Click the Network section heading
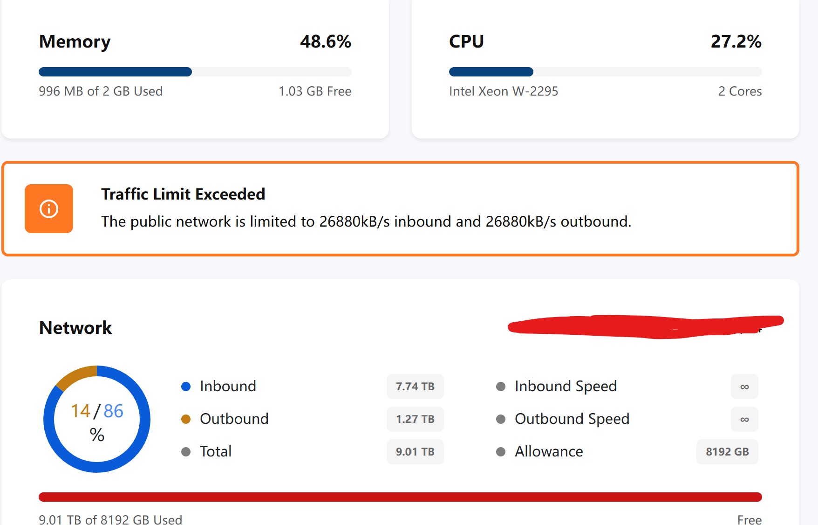The height and width of the screenshot is (525, 818). (75, 328)
